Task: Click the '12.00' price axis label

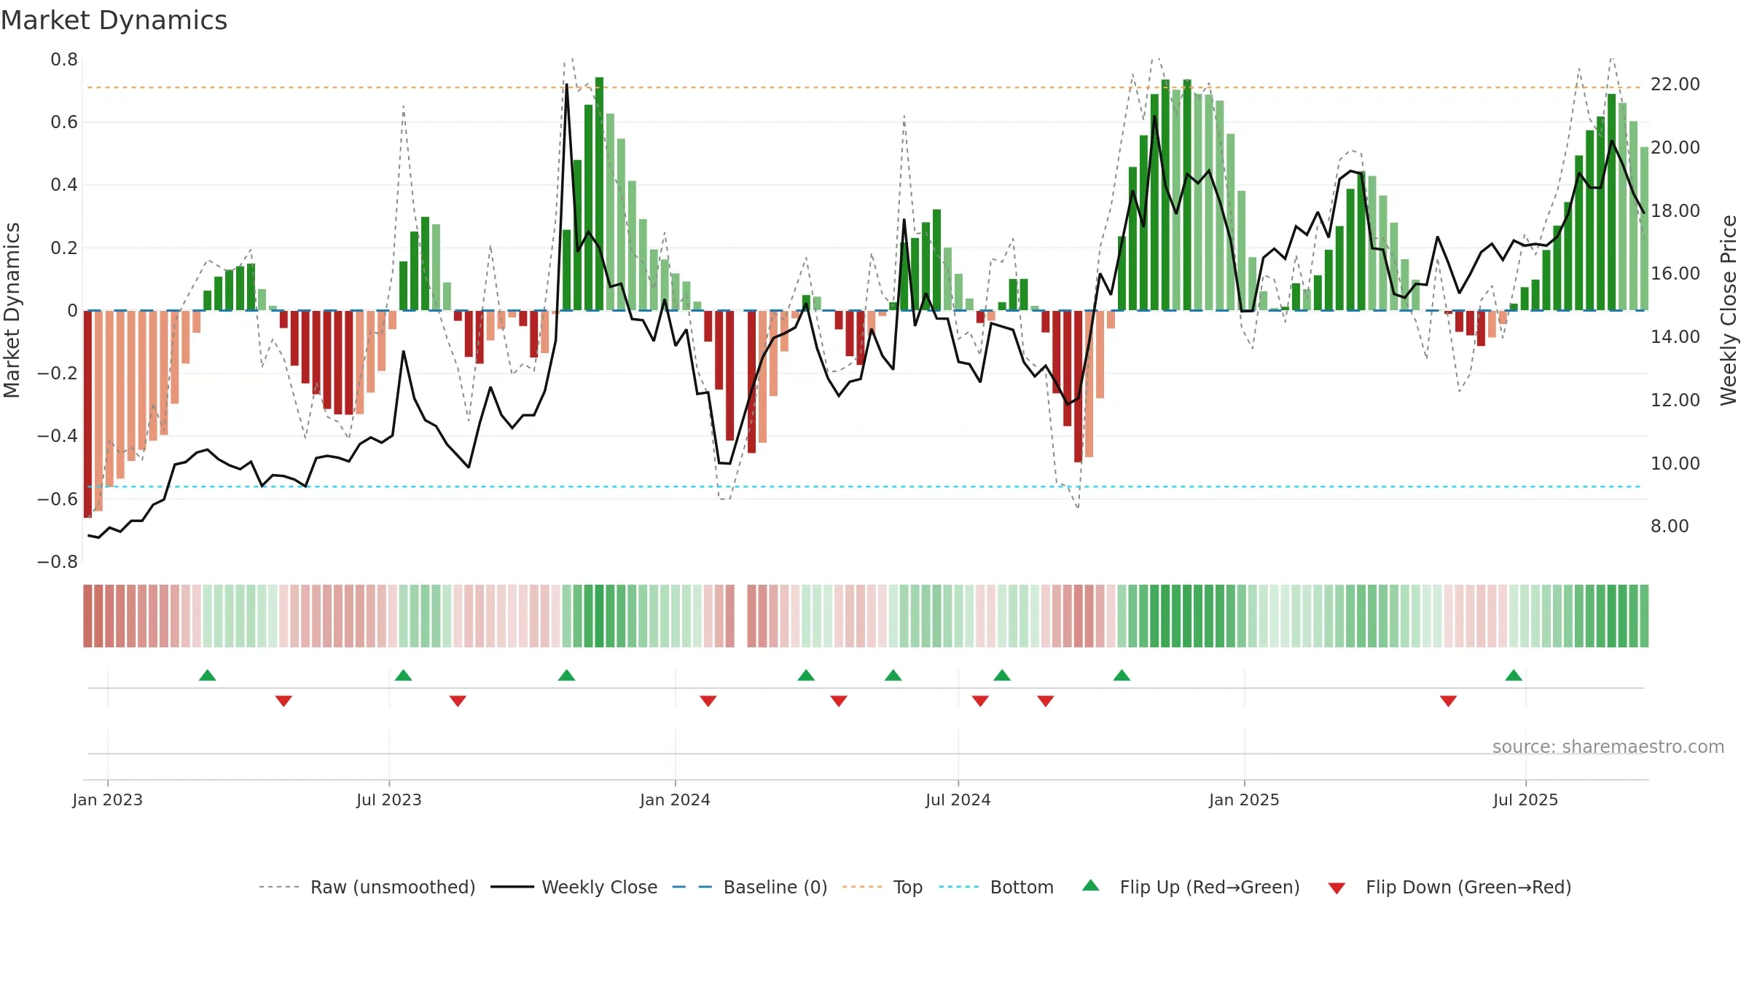Action: tap(1675, 400)
